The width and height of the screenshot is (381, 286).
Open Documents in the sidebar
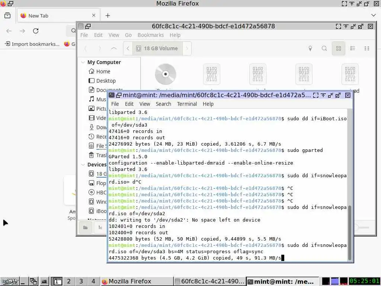106,90
